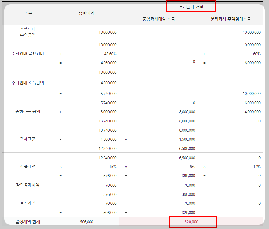Viewport: 269px width, 229px height.
Task: Select 10,000,000 in 수입금액 row under 분리과세 주택임대소득
Action: pos(251,32)
